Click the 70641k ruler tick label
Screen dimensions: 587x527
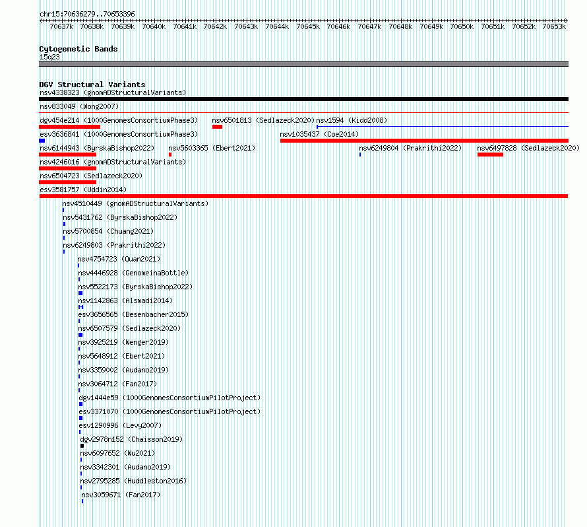185,26
